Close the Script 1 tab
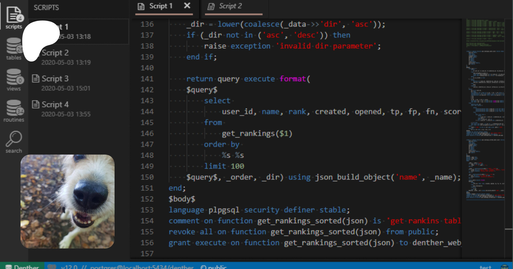 click(187, 6)
